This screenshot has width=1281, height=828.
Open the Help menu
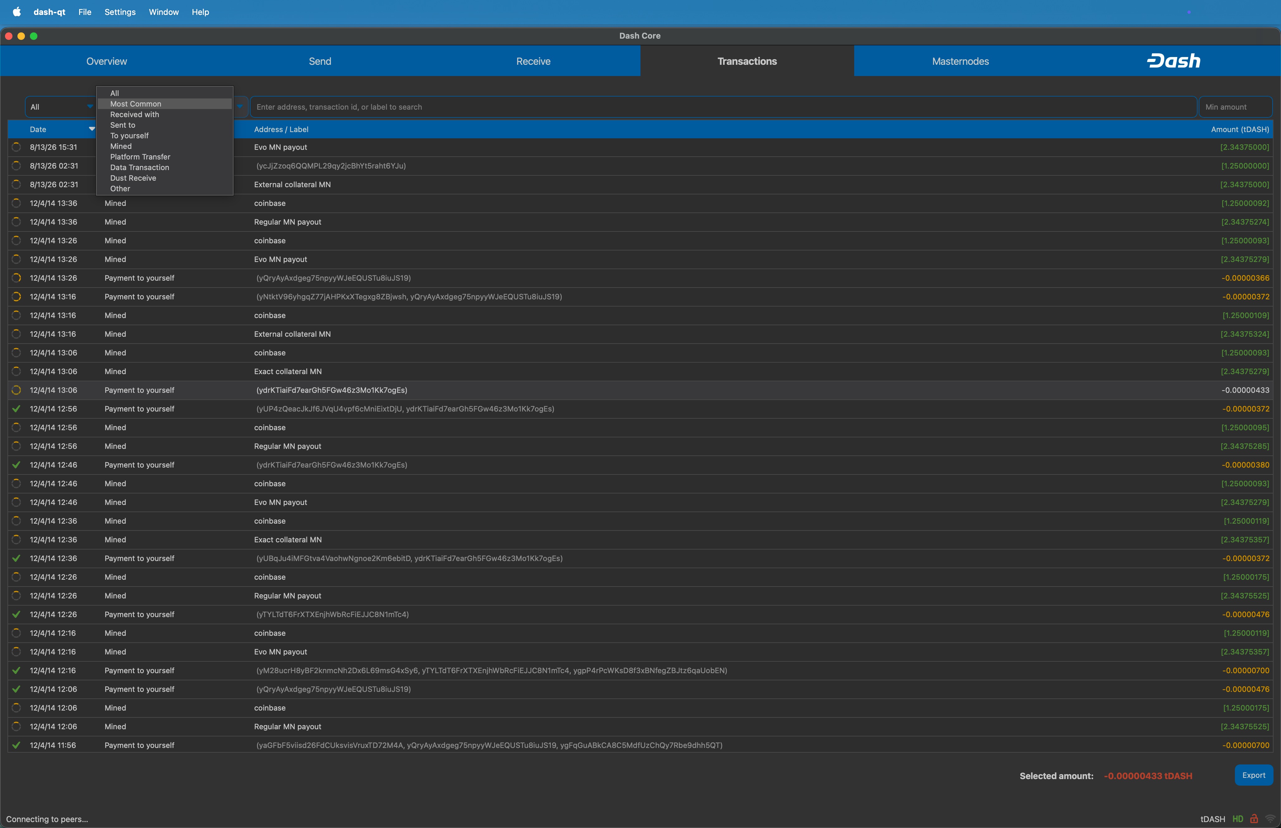click(x=201, y=12)
